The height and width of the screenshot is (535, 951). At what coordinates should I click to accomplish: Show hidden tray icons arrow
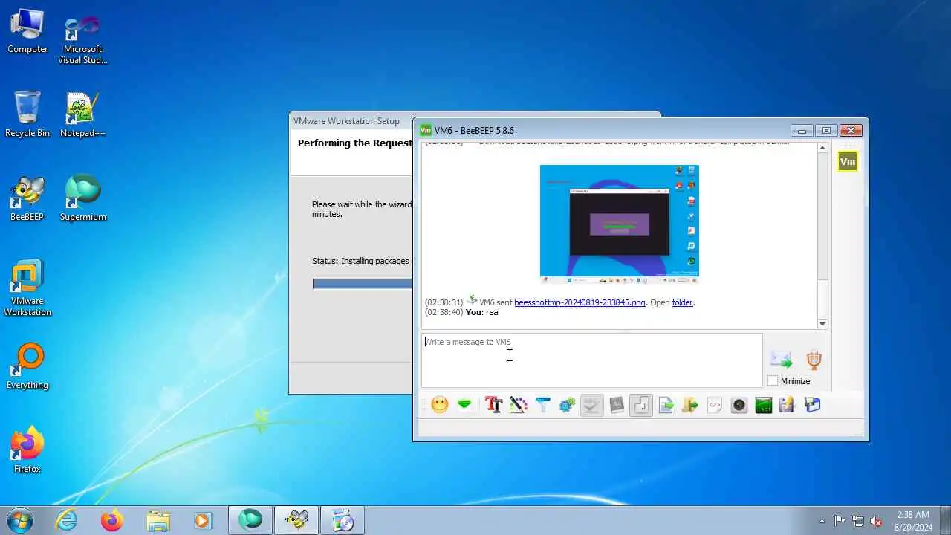click(822, 521)
